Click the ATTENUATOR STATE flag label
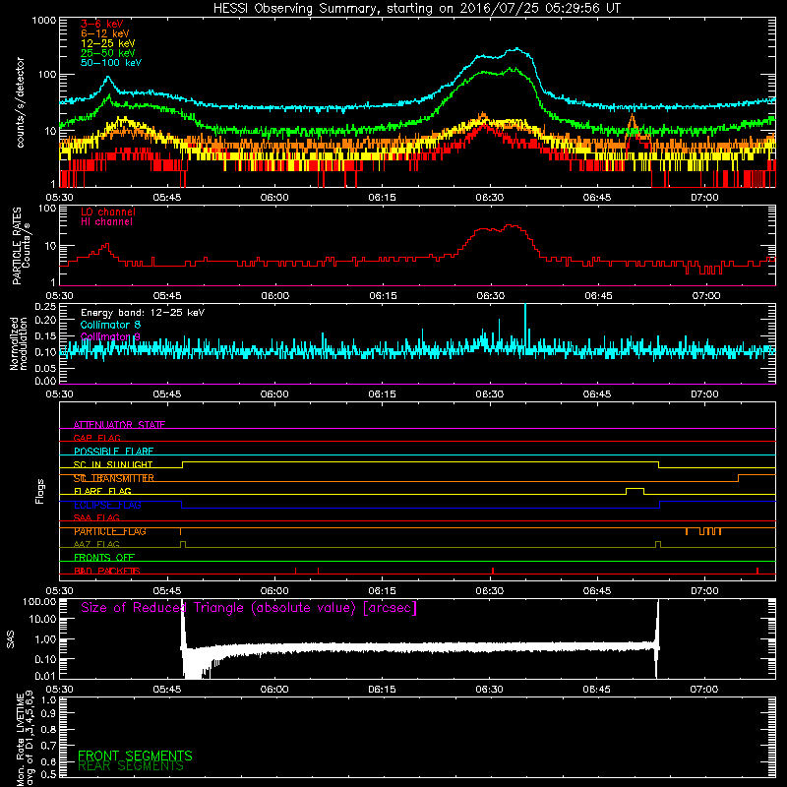 click(x=119, y=425)
